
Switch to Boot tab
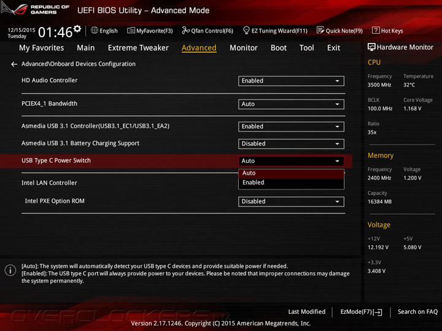[x=279, y=48]
